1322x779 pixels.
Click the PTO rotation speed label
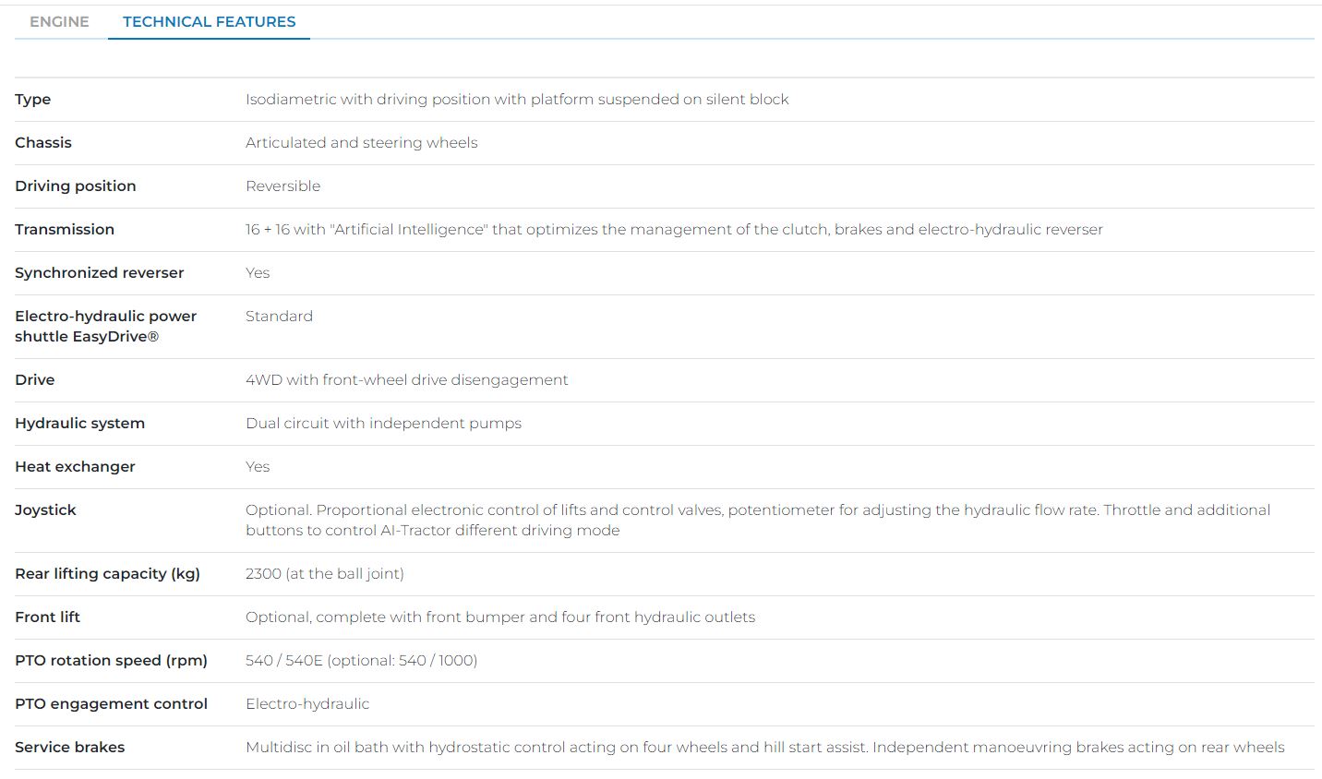[x=111, y=661]
